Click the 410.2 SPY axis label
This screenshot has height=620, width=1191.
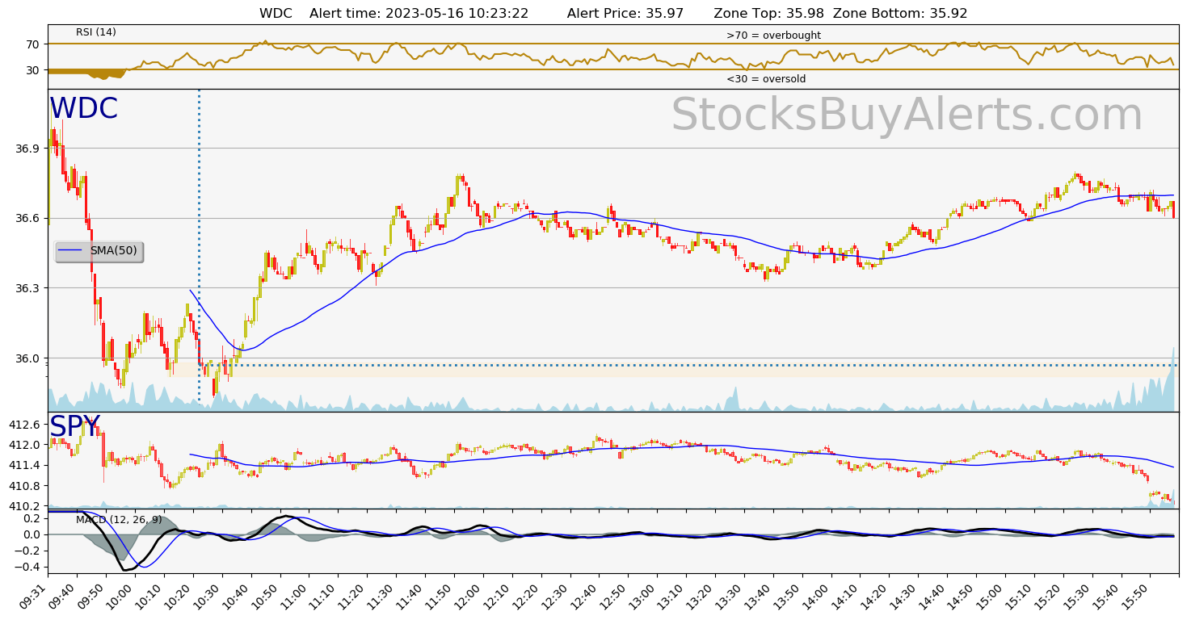(x=23, y=506)
